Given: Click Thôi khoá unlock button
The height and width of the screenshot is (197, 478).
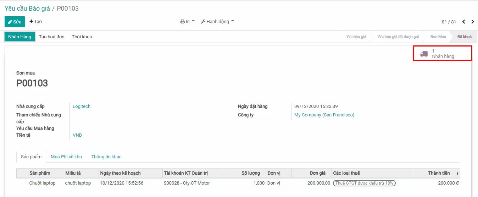Looking at the screenshot, I should pos(82,37).
